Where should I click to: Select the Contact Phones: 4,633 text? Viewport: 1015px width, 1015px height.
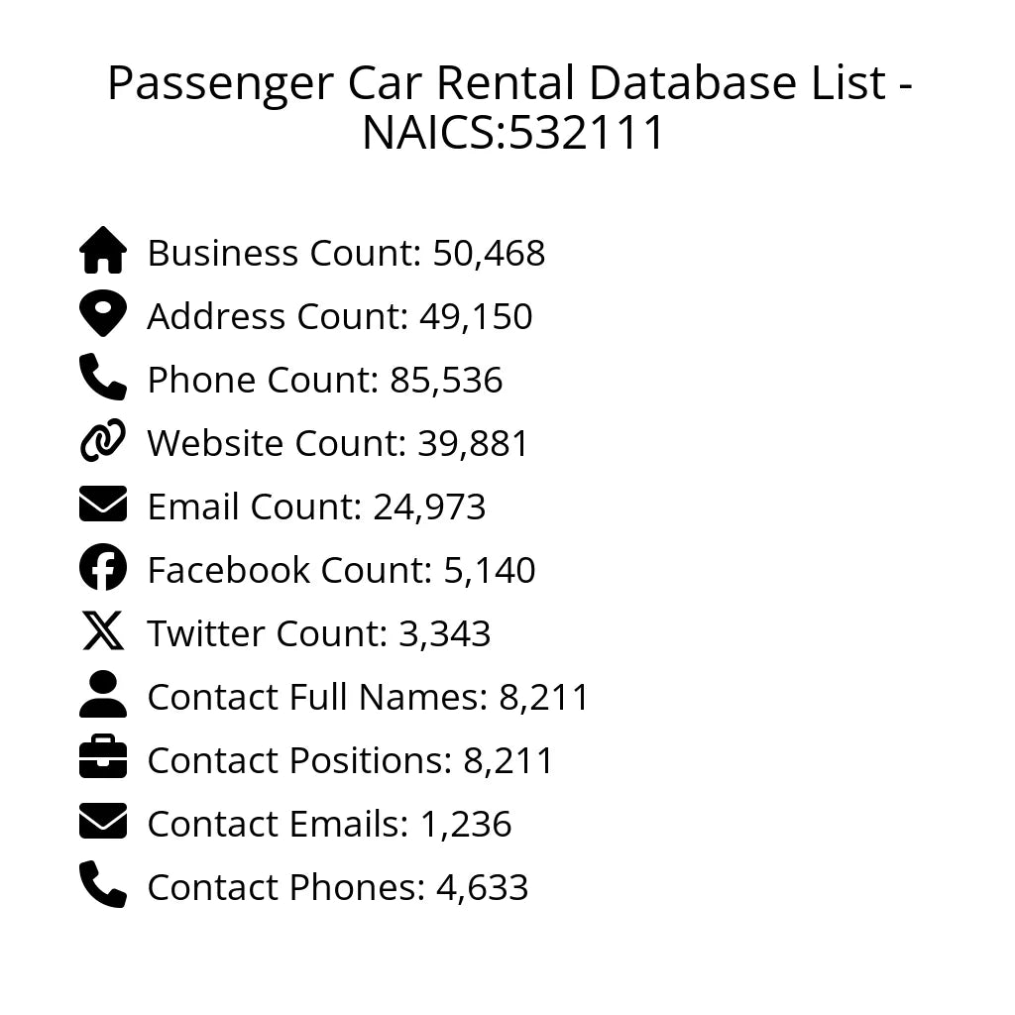[338, 888]
